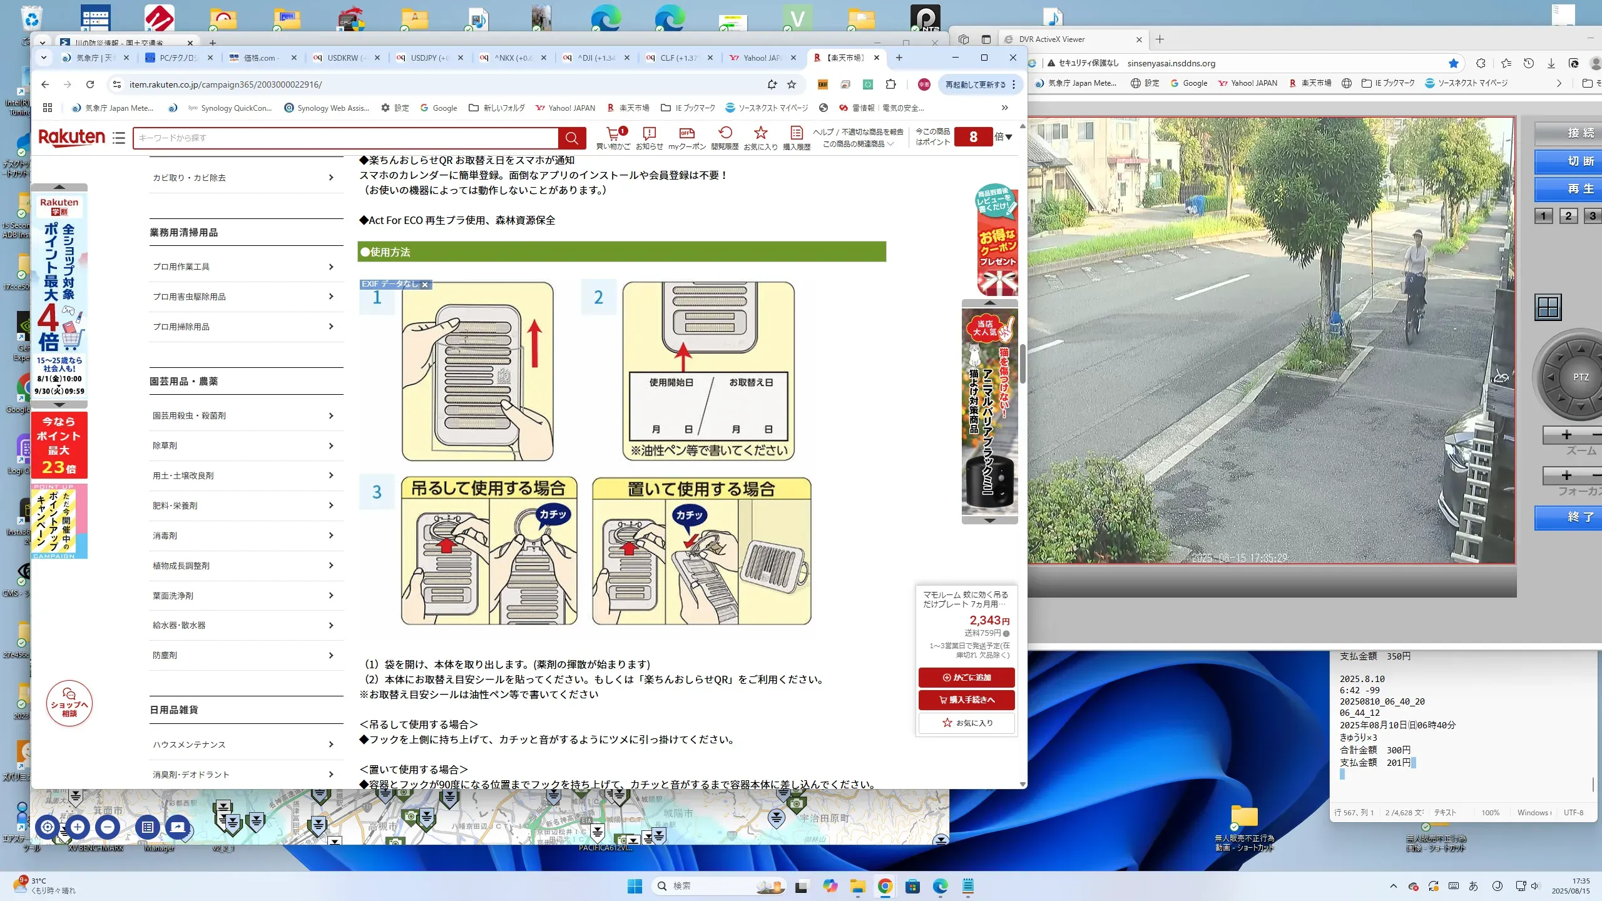This screenshot has width=1602, height=901.
Task: Bookmark this page with Chrome star
Action: (792, 84)
